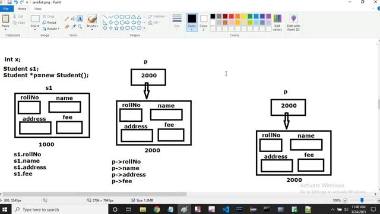Viewport: 380px width, 214px height.
Task: Choose the Five-point star shape
Action: 116,28
